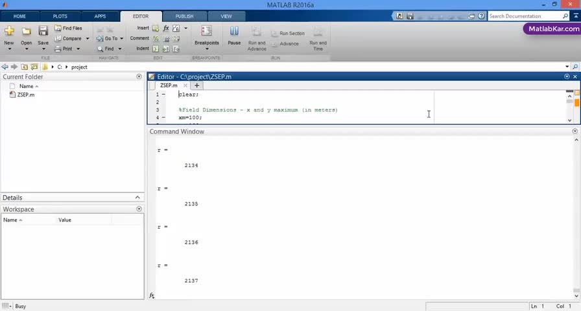The image size is (581, 311).
Task: Click the quick access save icon
Action: (410, 16)
